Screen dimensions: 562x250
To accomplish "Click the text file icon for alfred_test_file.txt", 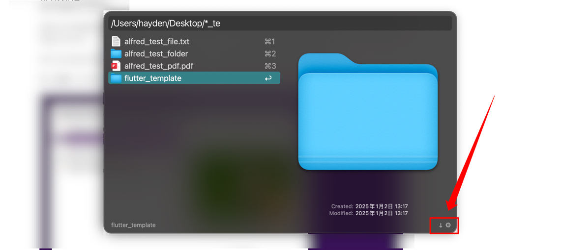I will pos(116,42).
